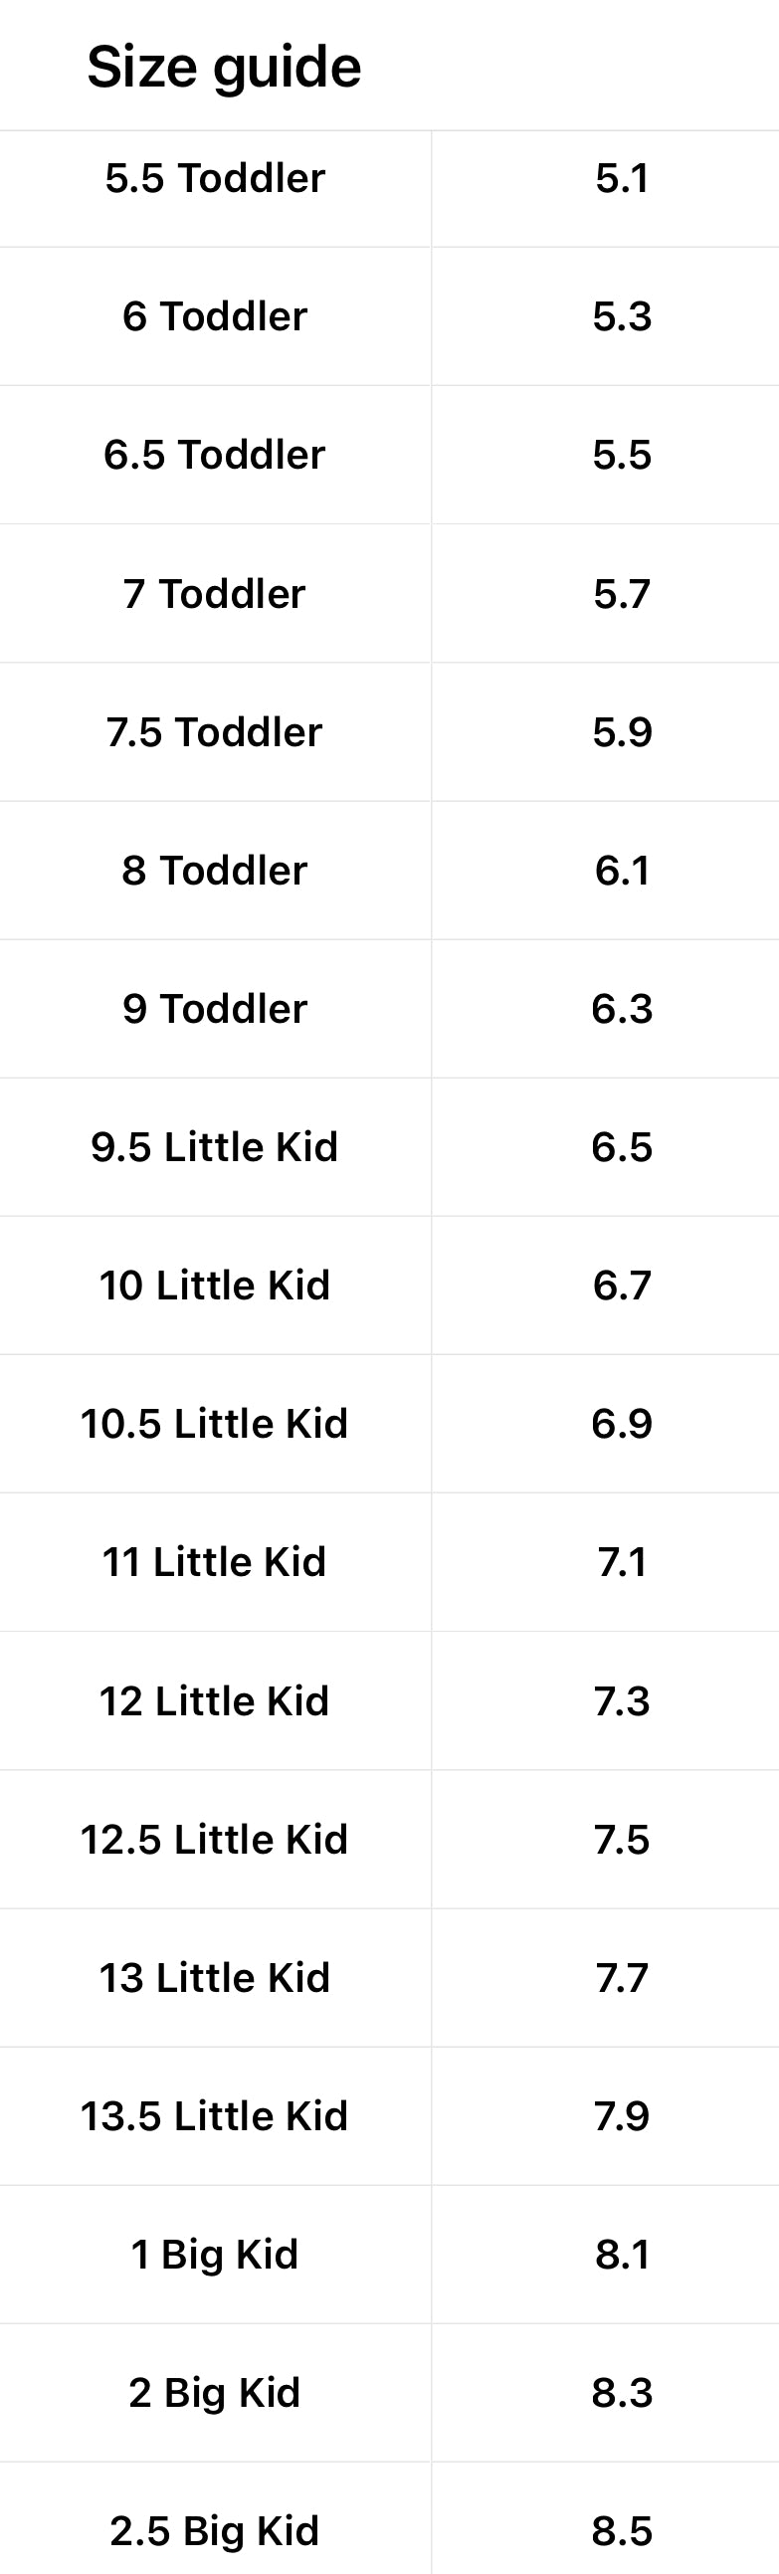
Task: Click the 6 Toddler size label
Action: (x=215, y=316)
